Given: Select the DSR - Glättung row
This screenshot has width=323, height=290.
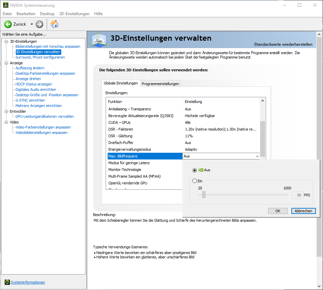Looking at the screenshot, I should point(184,136).
